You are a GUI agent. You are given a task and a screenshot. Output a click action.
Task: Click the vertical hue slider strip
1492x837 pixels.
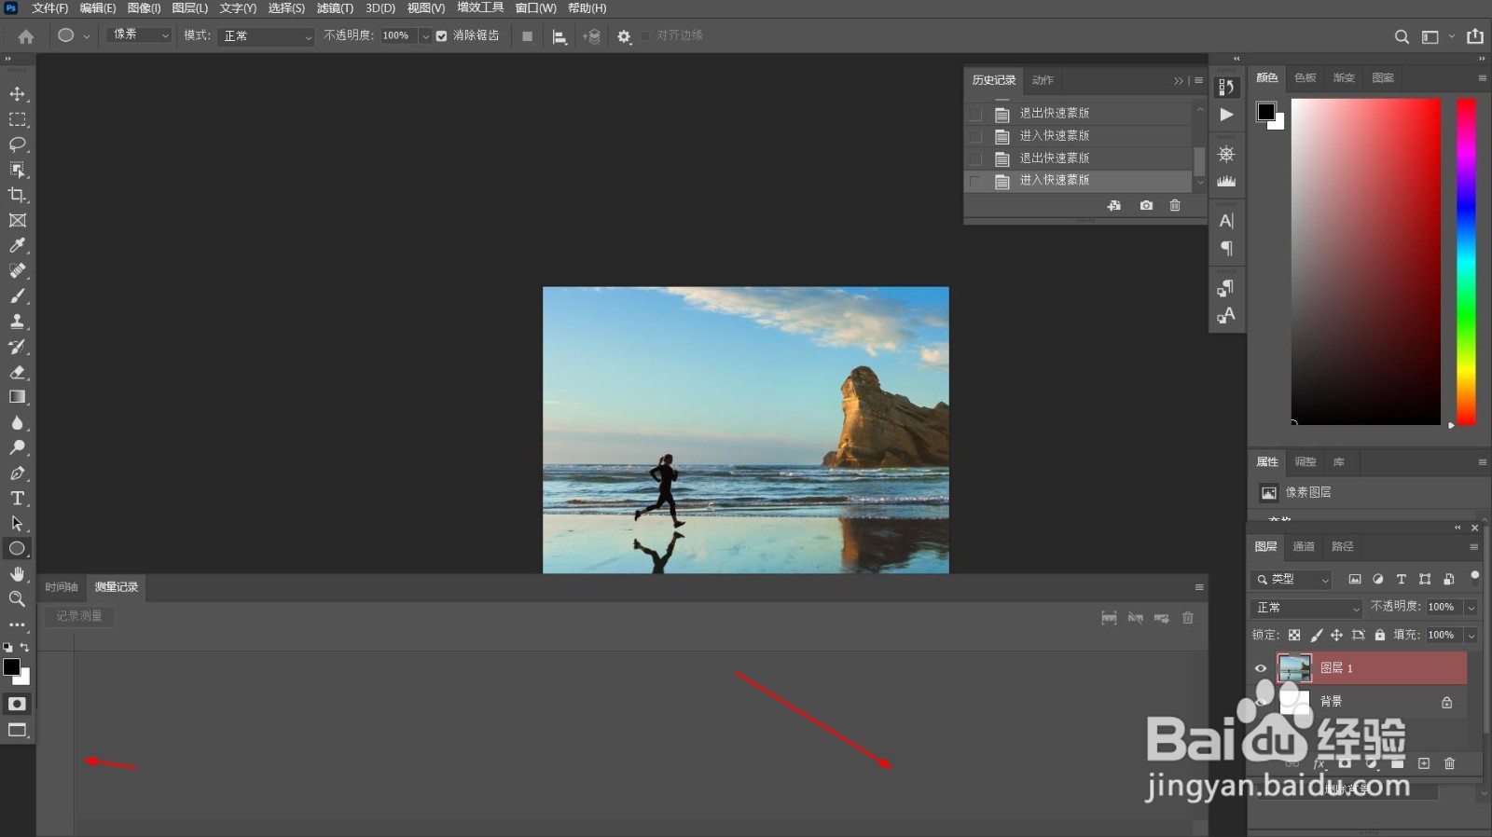(1467, 262)
